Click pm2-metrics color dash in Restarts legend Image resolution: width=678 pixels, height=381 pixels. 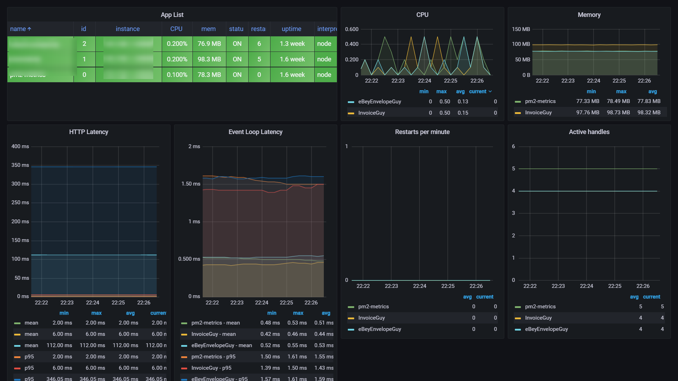[351, 307]
